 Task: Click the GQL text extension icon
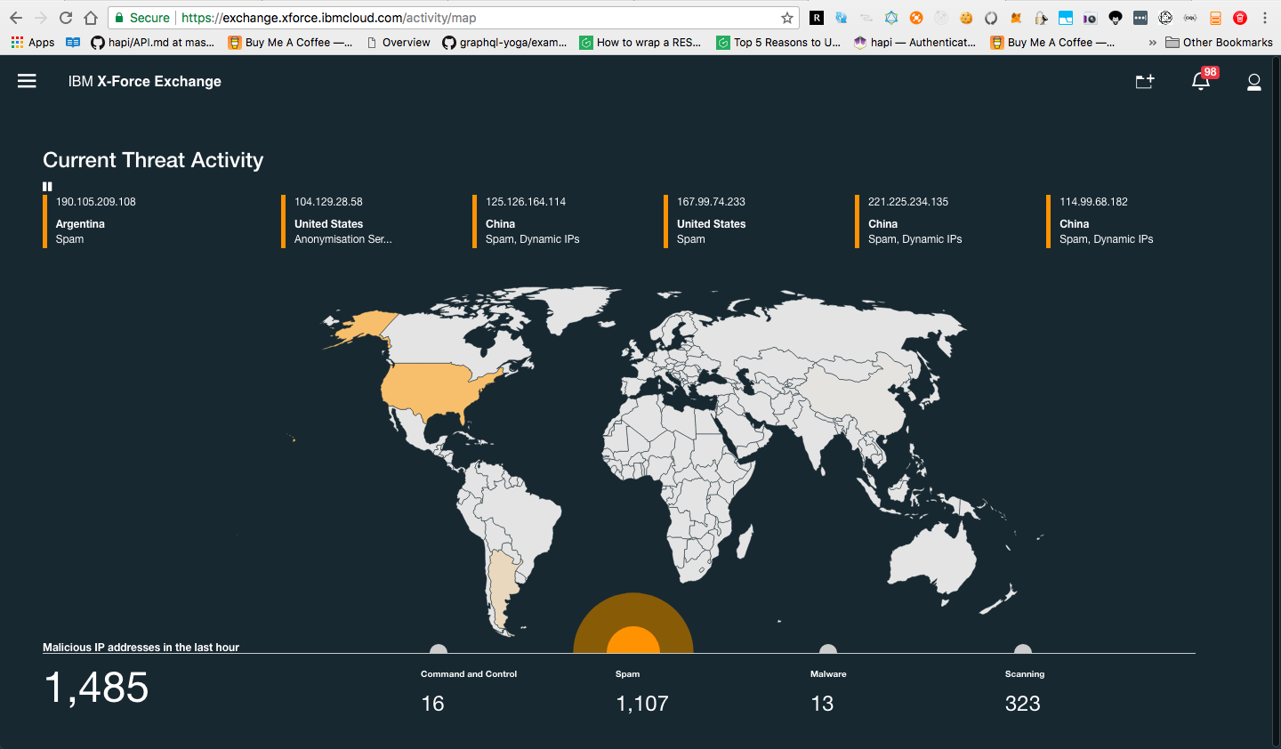[1190, 18]
